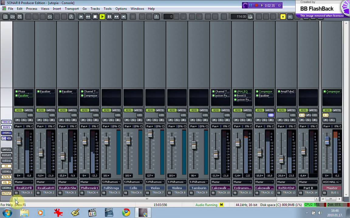
Task: Arm record on RealGtrSlw track
Action: (x=74, y=120)
